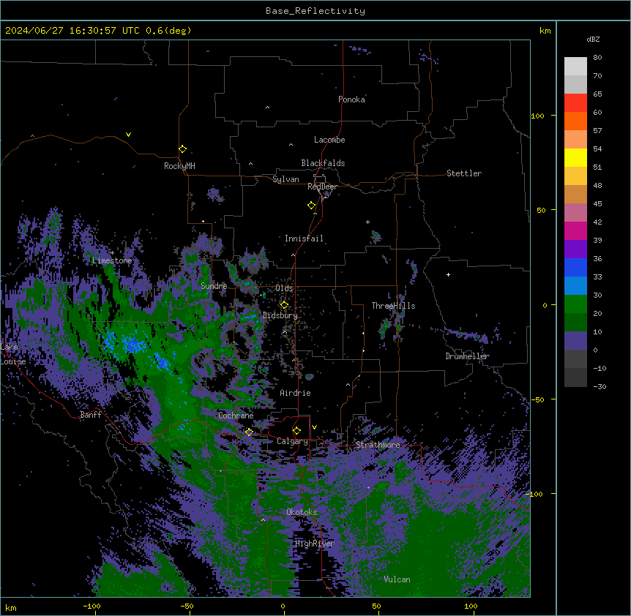Click the km label at bottom left
631x616 pixels.
pos(10,607)
